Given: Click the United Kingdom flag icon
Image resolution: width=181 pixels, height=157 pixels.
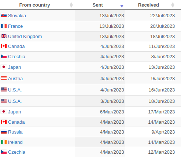Looking at the screenshot, I should pyautogui.click(x=4, y=36).
